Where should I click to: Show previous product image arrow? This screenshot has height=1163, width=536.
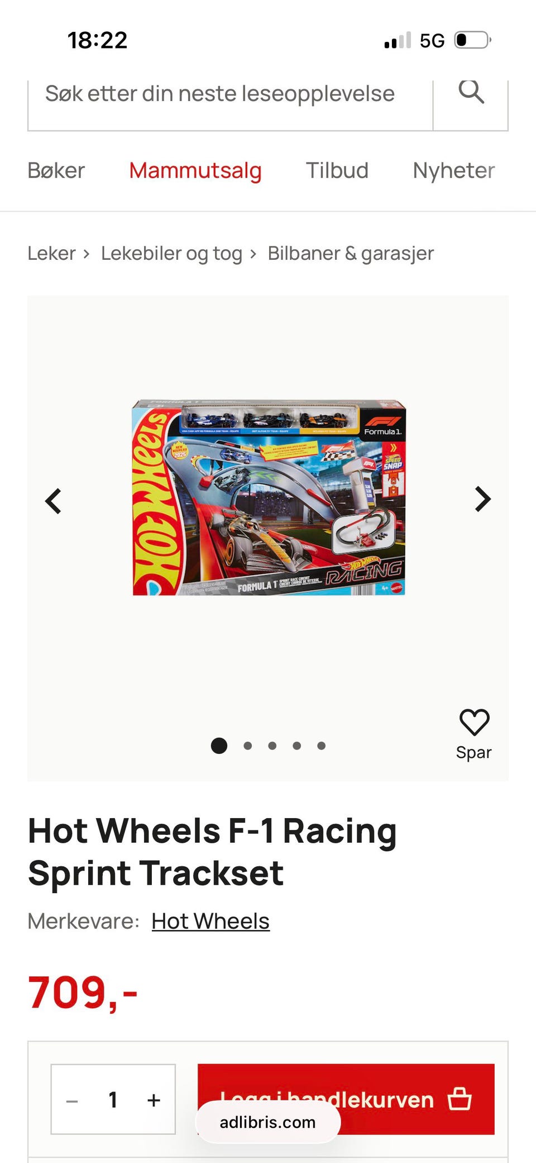point(54,501)
